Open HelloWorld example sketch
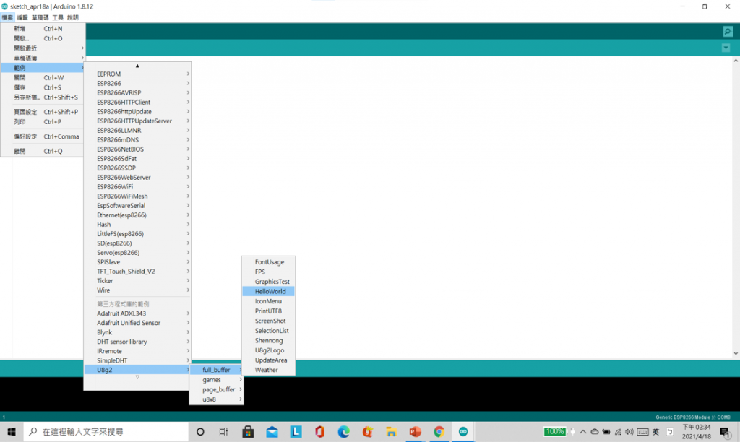 [269, 292]
